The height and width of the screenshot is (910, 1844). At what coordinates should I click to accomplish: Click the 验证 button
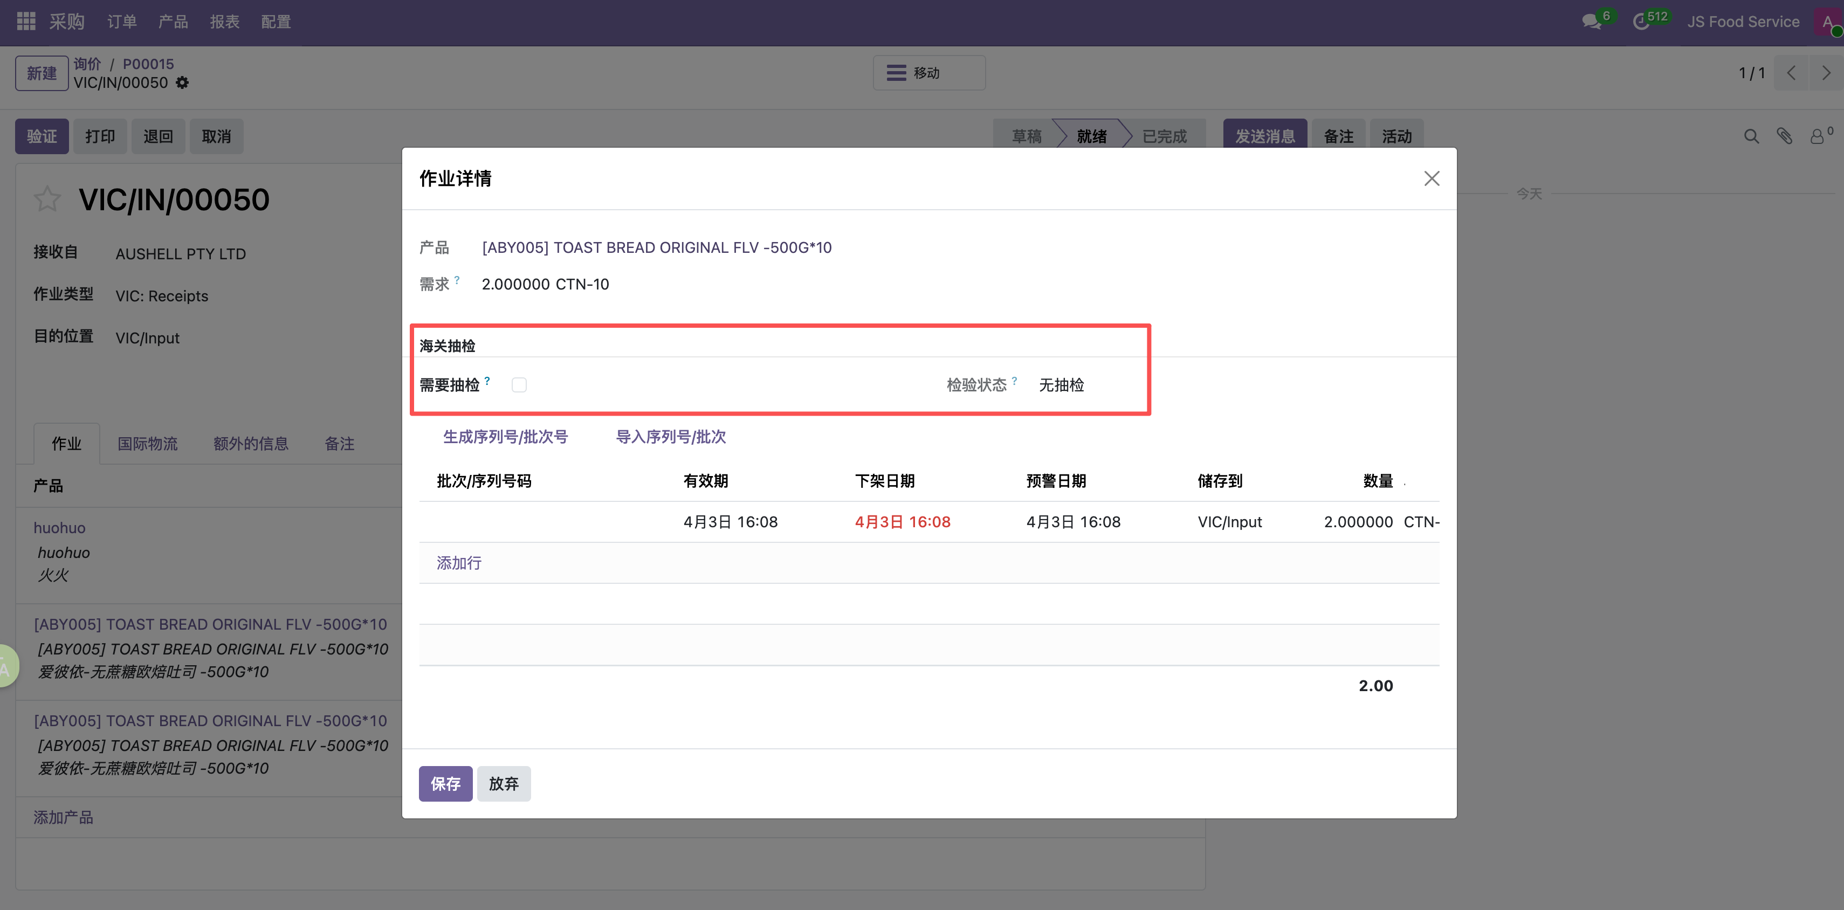pos(42,136)
